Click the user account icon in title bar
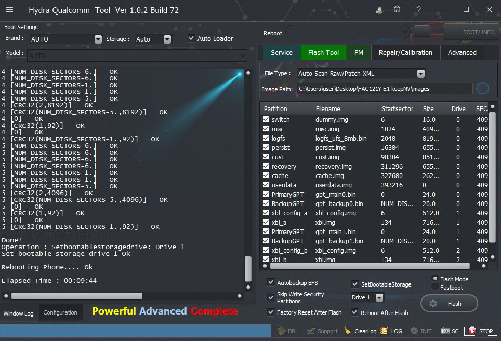Image resolution: width=501 pixels, height=341 pixels. (x=379, y=10)
